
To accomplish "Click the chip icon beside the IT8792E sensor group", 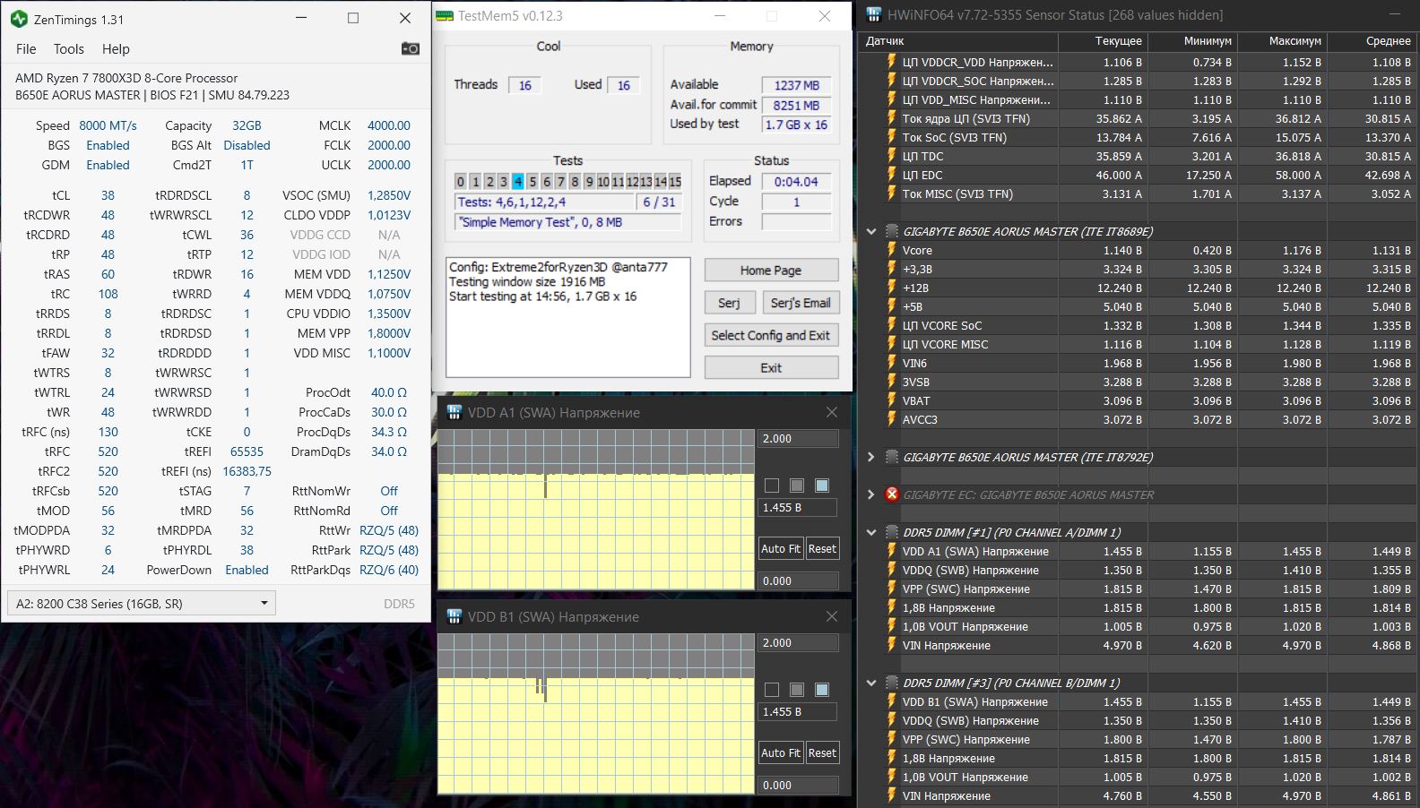I will pos(891,457).
